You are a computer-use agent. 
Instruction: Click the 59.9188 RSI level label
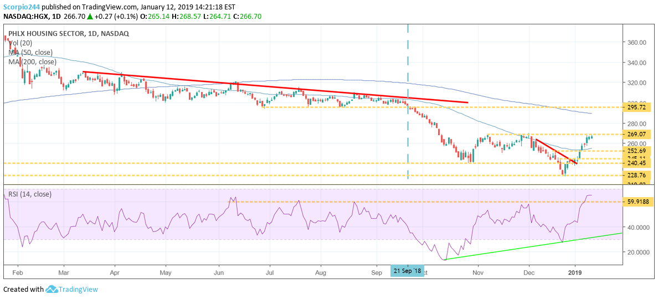[x=639, y=202]
